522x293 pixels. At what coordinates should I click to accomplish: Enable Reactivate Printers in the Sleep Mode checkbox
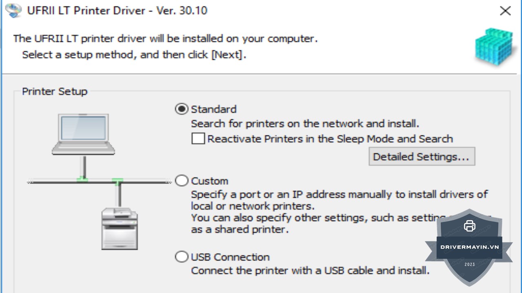[198, 139]
